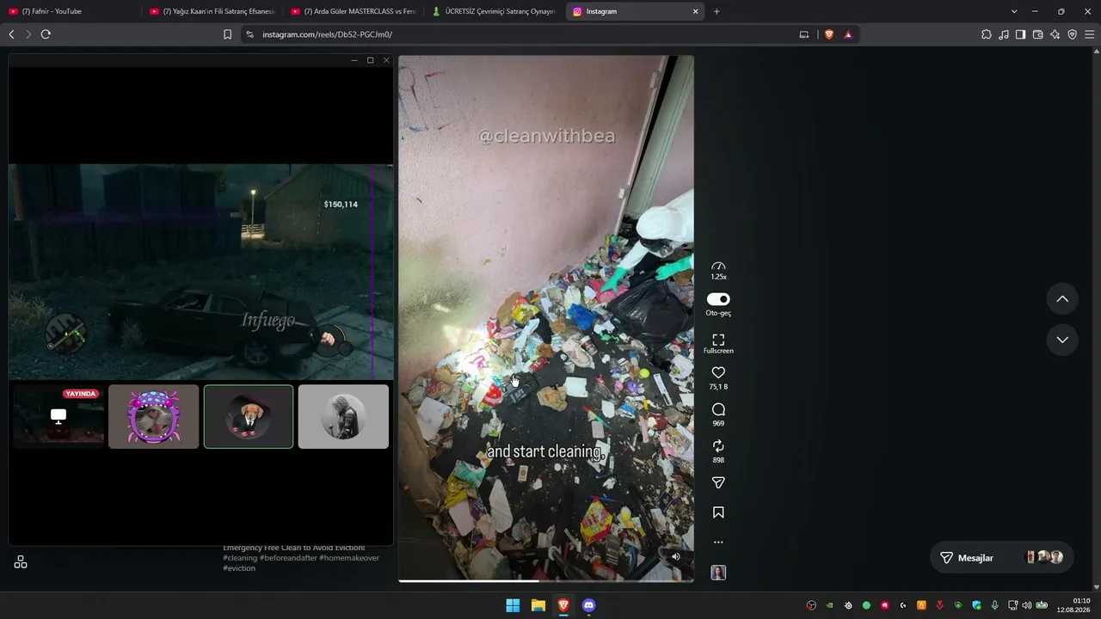The width and height of the screenshot is (1101, 619).
Task: Save the reel with the bookmark icon
Action: click(x=718, y=512)
